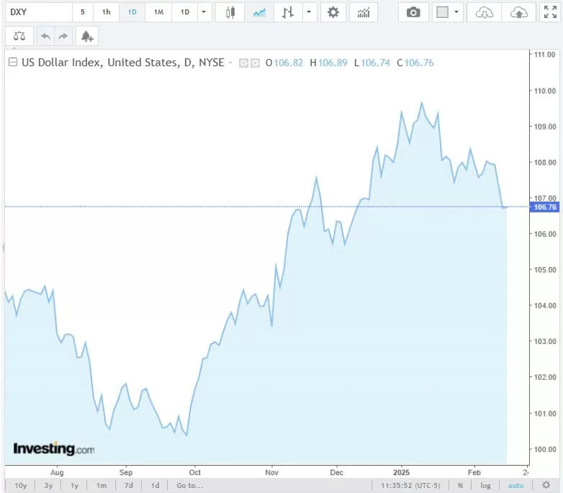Toggle percentage scale on
Image resolution: width=563 pixels, height=493 pixels.
point(460,486)
